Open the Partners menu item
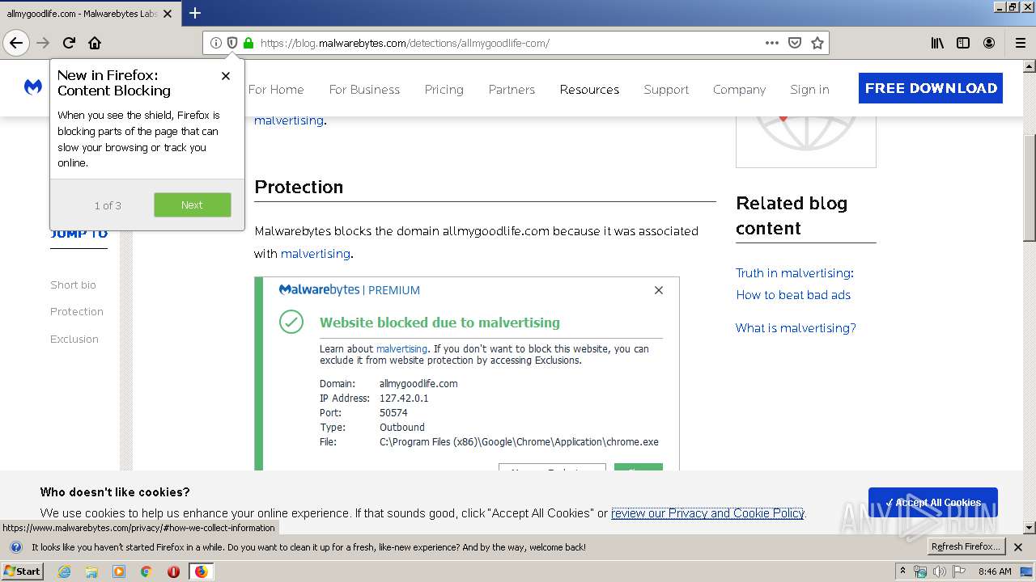Viewport: 1036px width, 582px height. (512, 90)
